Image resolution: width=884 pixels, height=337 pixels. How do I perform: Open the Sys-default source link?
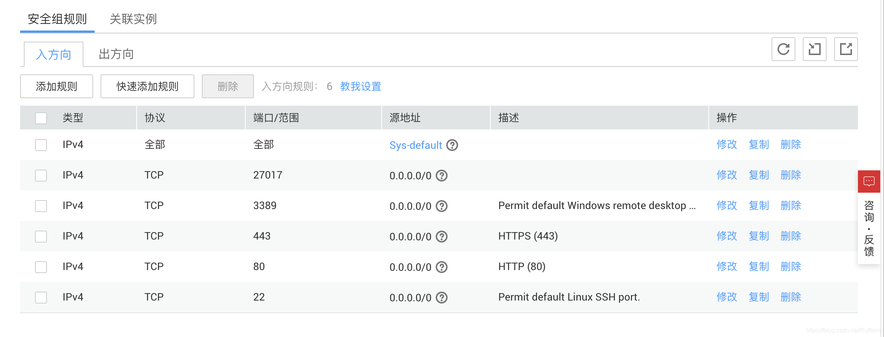416,145
